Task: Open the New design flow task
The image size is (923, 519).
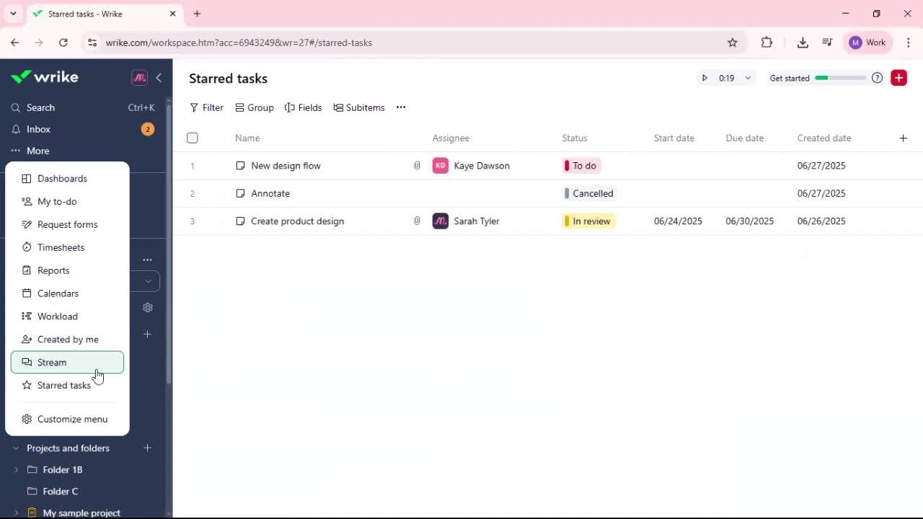Action: pyautogui.click(x=286, y=166)
